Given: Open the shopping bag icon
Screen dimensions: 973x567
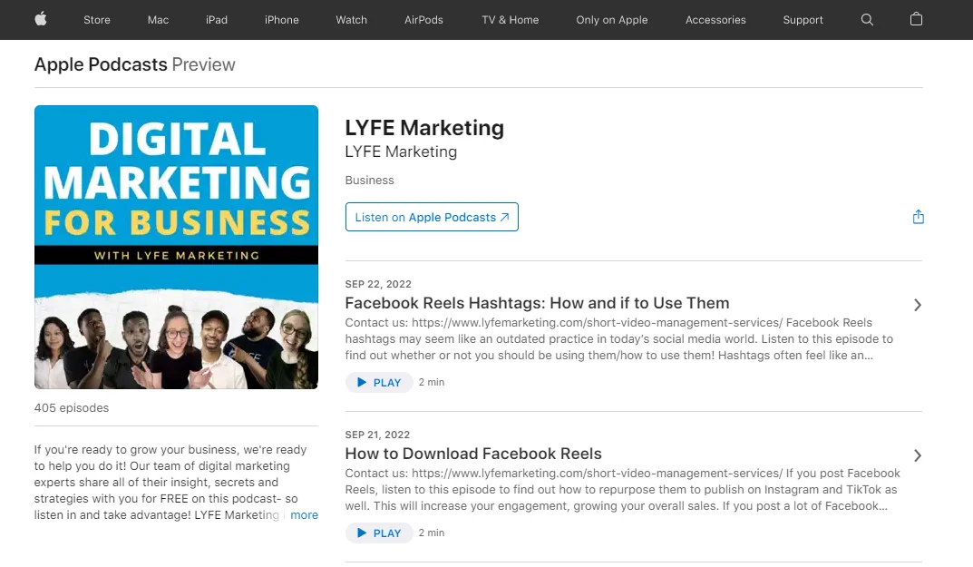Looking at the screenshot, I should (x=916, y=19).
